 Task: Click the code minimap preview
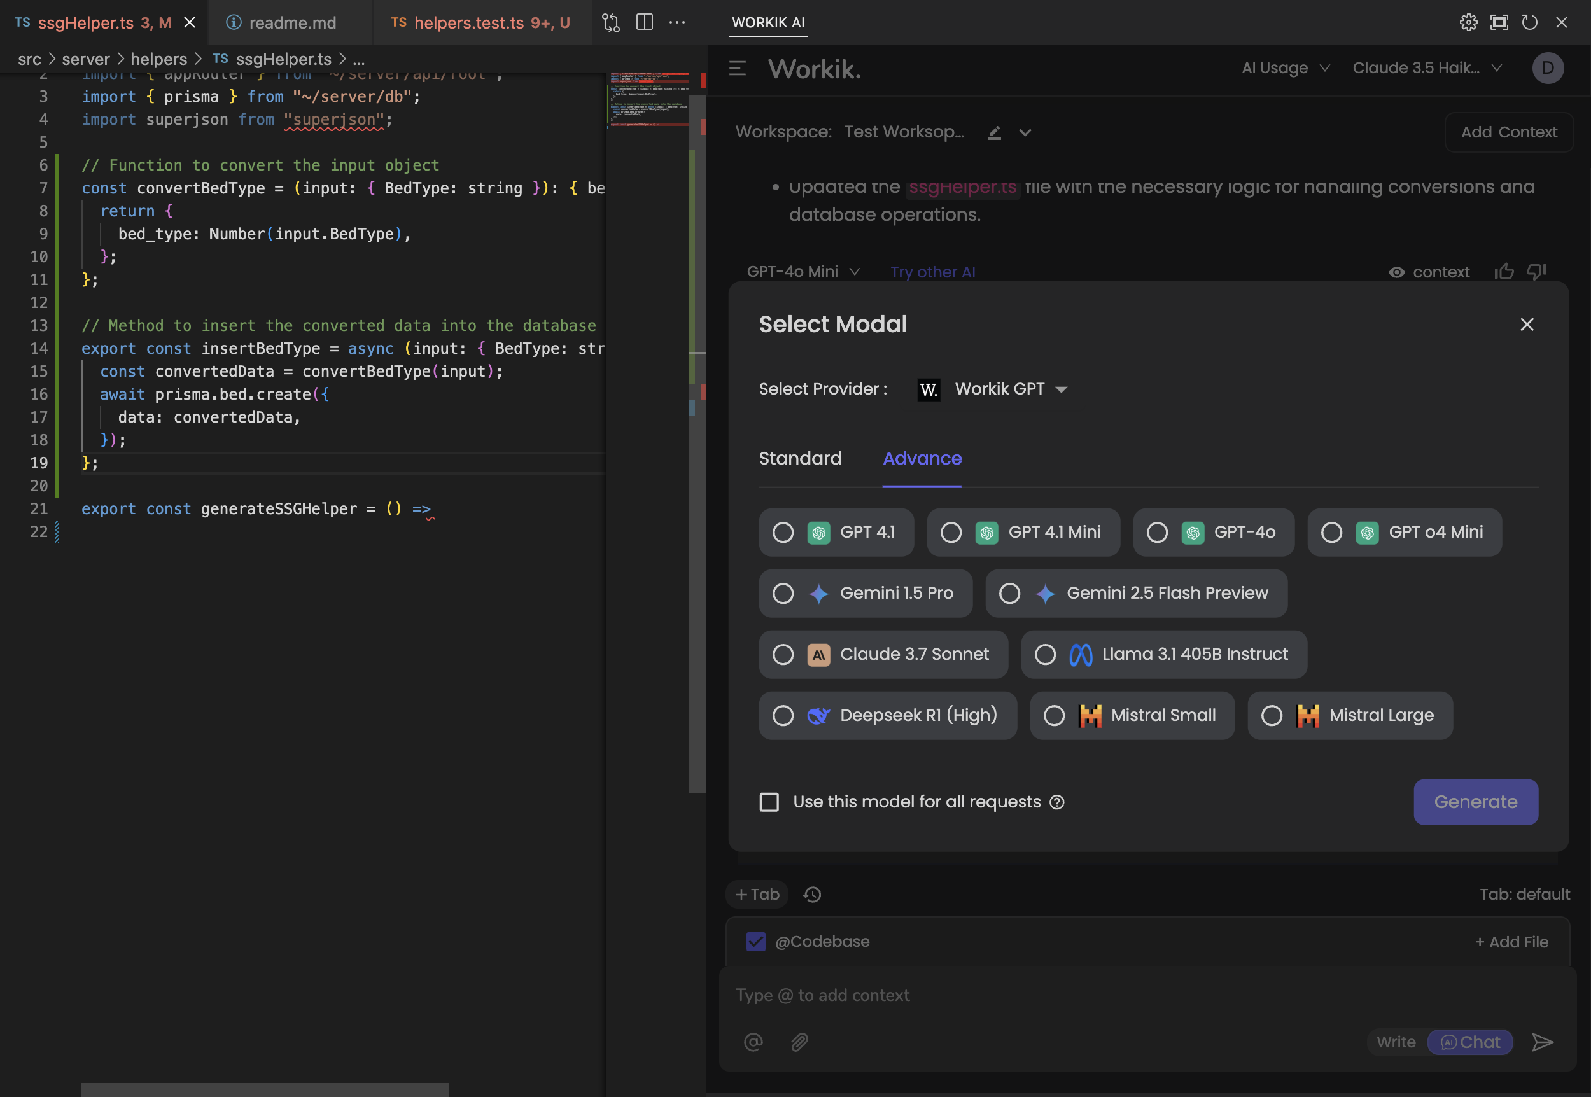pos(648,100)
